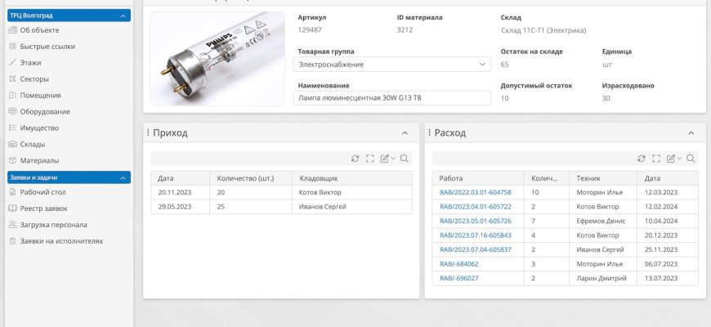Open edit dropdown in Приход toolbar
Screen dimensions: 711x327
[x=387, y=159]
